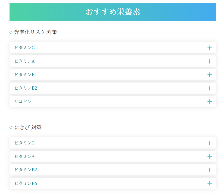
Task: Expand the リコピン accordion item
Action: pos(113,102)
